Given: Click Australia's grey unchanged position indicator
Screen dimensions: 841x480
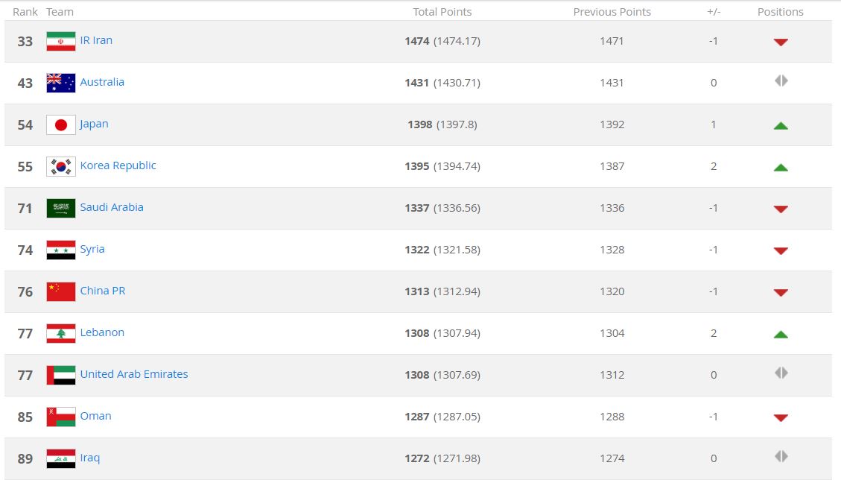Looking at the screenshot, I should (x=781, y=80).
